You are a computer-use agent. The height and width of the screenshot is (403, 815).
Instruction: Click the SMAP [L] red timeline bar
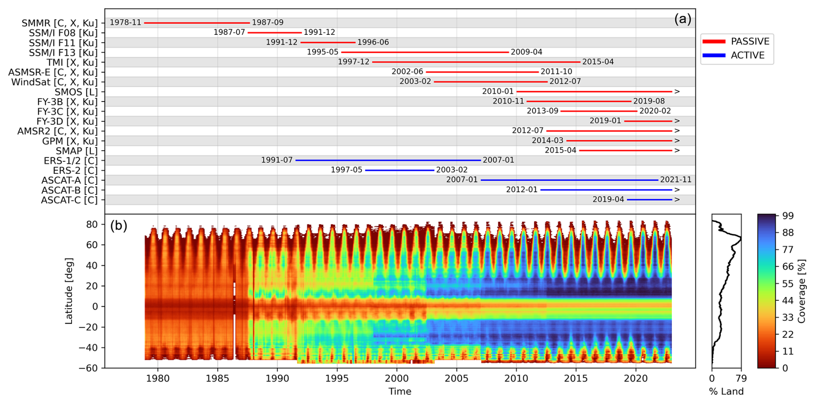click(625, 151)
